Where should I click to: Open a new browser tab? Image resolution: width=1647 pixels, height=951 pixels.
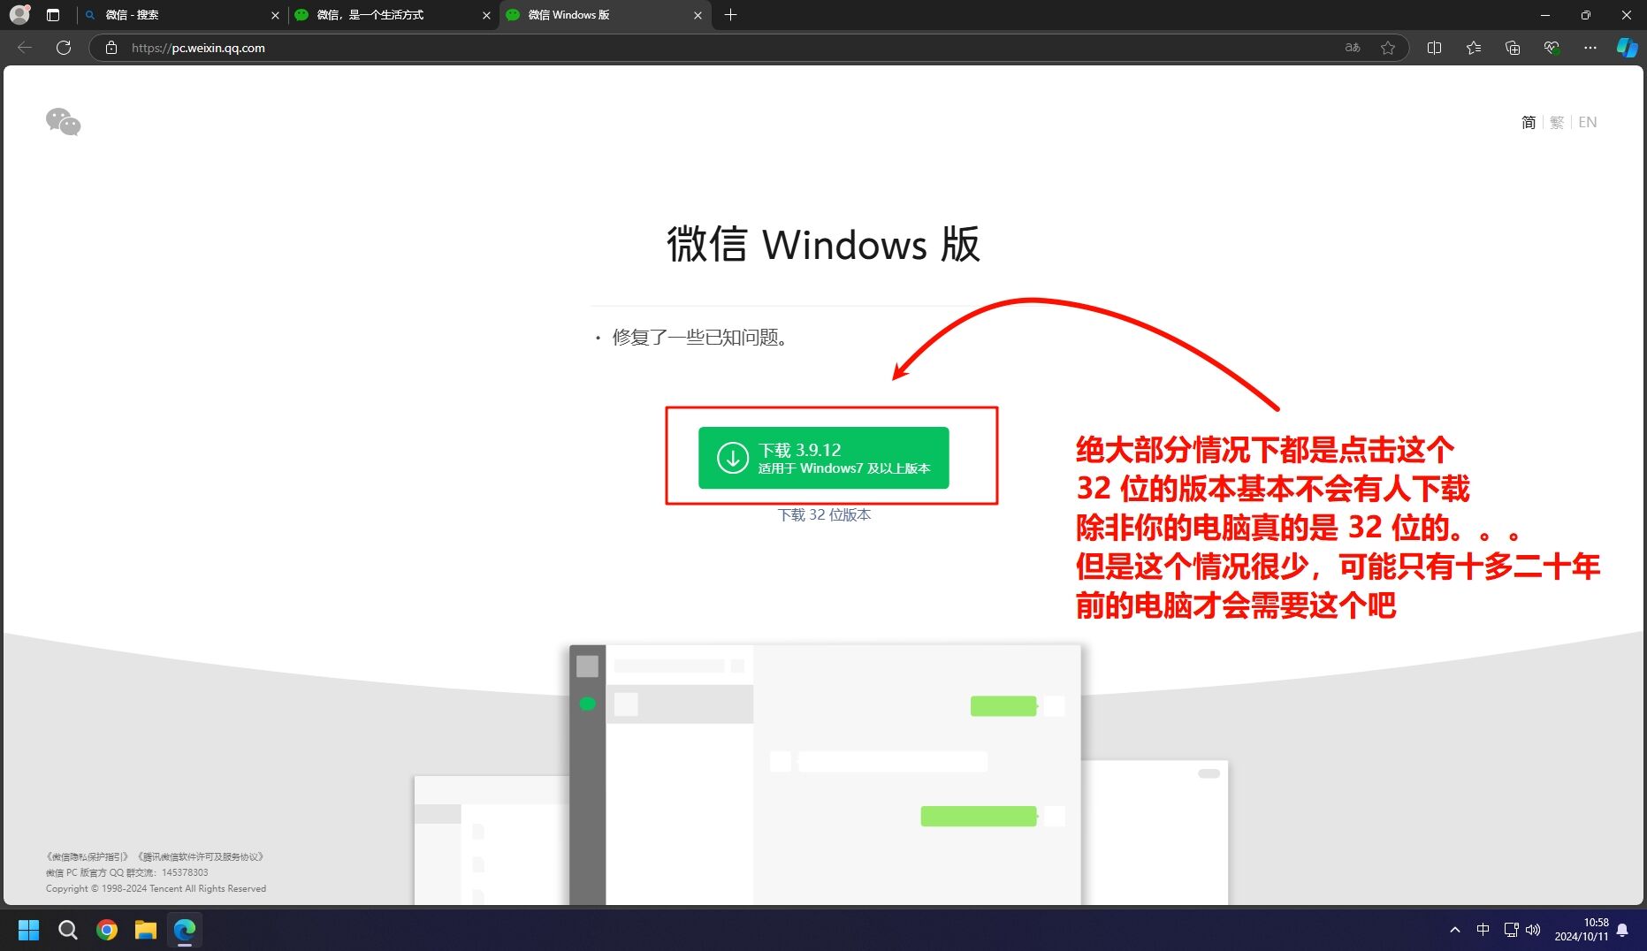point(730,15)
